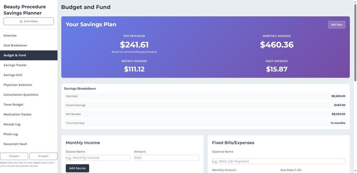Click the Expense Name input field
Viewport: 357px width, 173px height.
(278, 161)
